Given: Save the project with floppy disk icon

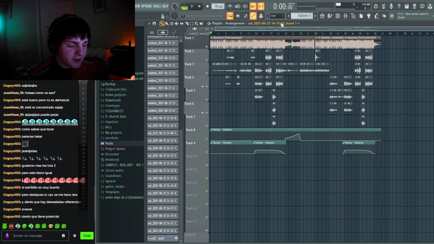Looking at the screenshot, I should (x=407, y=6).
